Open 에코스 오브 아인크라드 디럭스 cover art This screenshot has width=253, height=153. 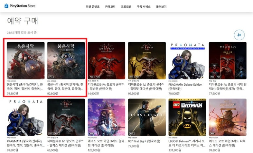(x=228, y=117)
